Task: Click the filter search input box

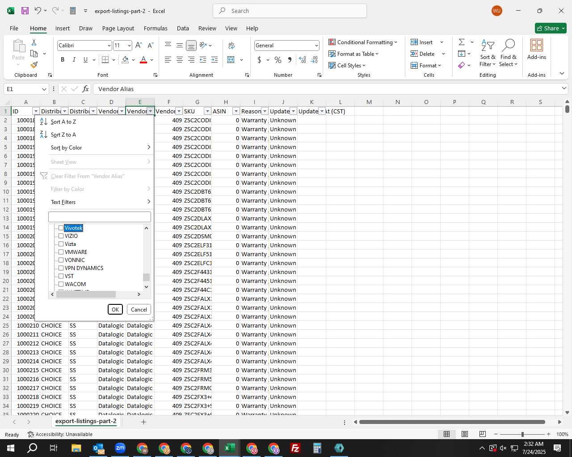Action: (x=100, y=217)
